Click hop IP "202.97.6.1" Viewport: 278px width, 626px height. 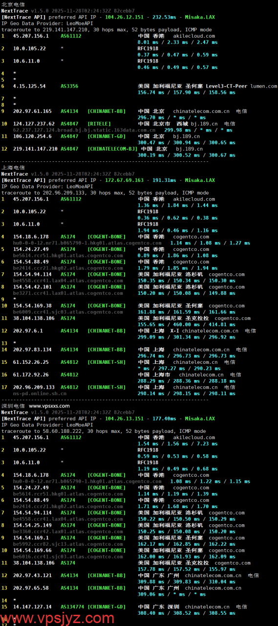point(28,331)
